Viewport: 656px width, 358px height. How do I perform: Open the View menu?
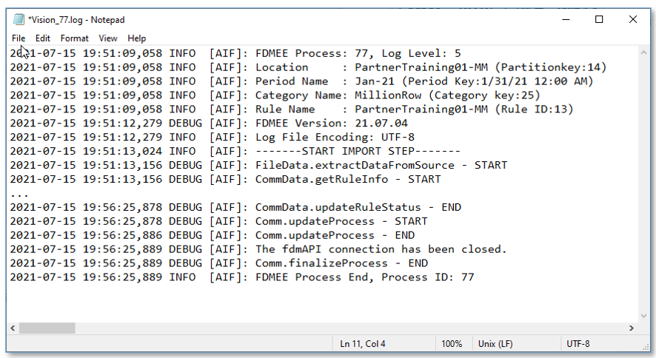108,38
